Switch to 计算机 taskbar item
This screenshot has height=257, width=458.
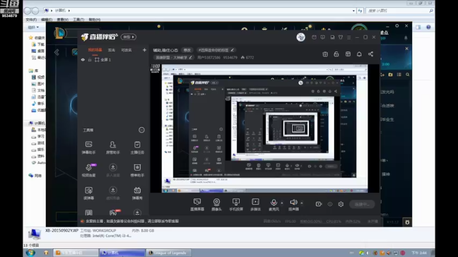122,252
